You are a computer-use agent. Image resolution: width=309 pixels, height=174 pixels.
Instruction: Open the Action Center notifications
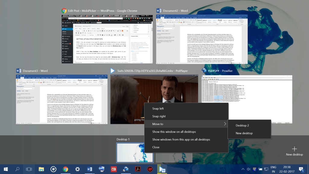(301, 169)
